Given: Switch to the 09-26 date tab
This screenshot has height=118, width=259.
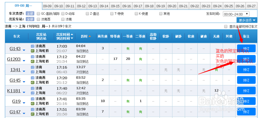Looking at the screenshot, I should [x=240, y=6].
